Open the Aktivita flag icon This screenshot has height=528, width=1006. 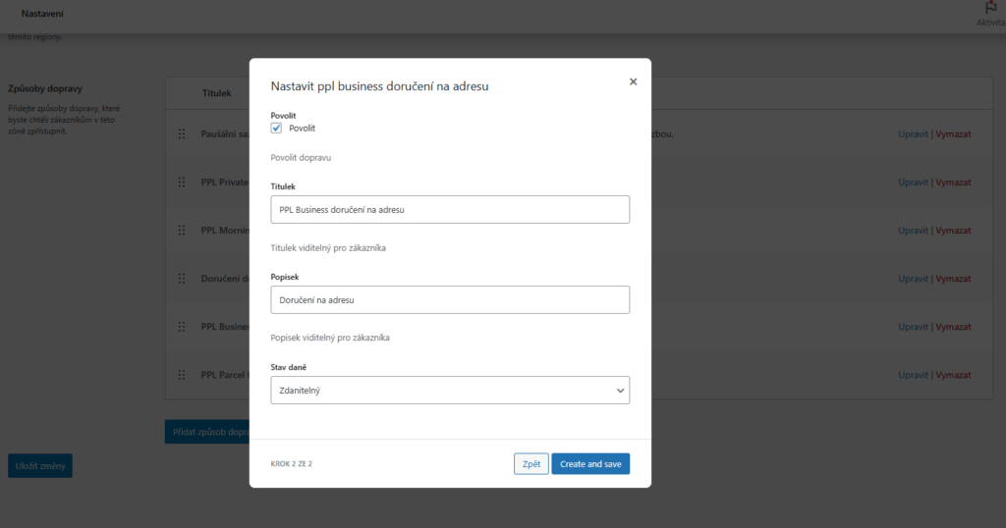990,8
